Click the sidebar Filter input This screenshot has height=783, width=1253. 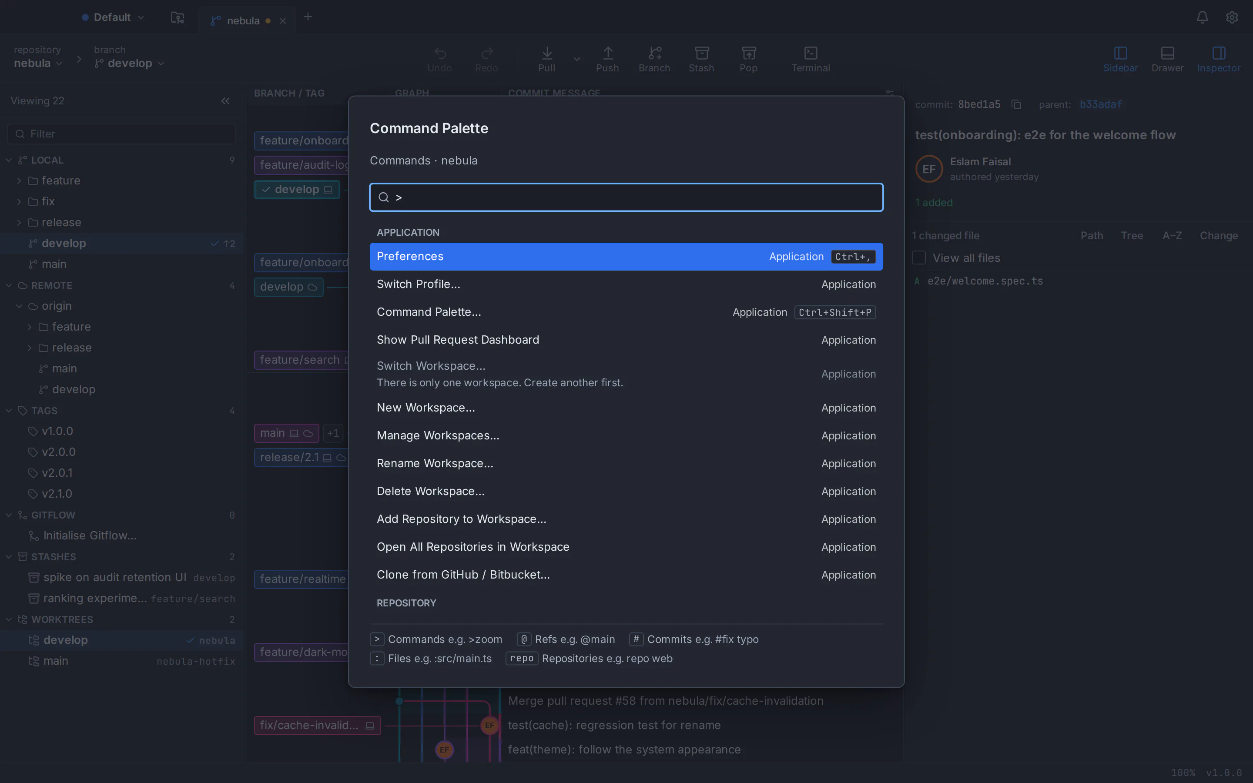pos(122,134)
